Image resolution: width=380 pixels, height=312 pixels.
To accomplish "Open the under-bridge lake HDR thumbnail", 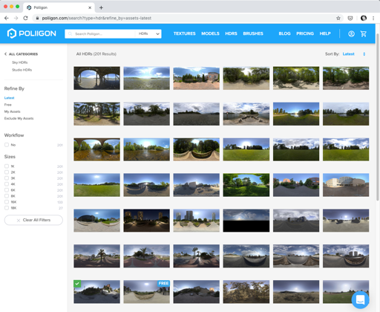I will (x=96, y=78).
